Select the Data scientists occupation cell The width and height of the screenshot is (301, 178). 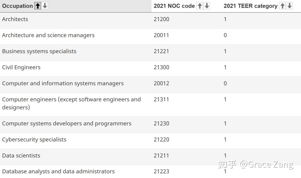pos(21,156)
